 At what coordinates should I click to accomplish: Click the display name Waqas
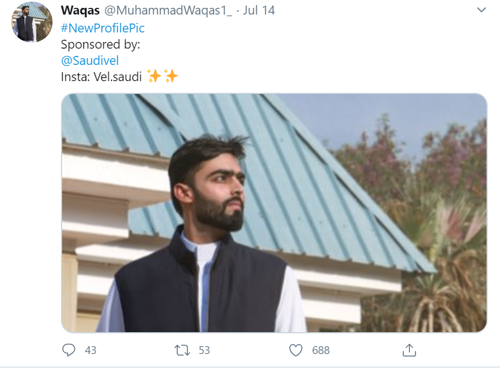(x=81, y=10)
